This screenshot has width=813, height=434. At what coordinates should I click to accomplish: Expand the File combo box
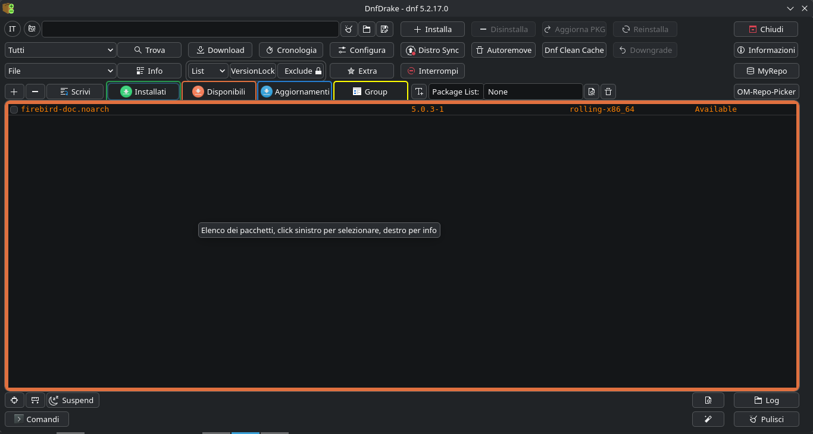click(x=60, y=71)
